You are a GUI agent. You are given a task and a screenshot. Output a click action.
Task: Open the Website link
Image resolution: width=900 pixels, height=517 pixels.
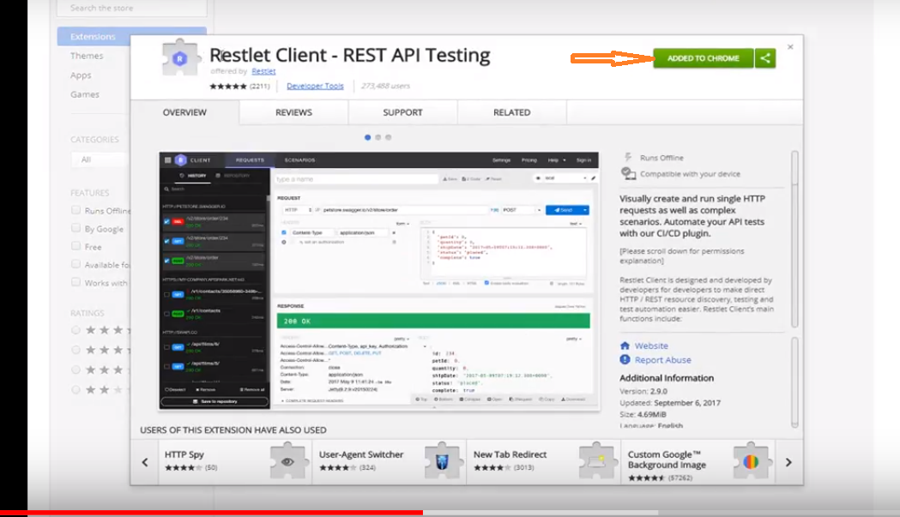[651, 346]
